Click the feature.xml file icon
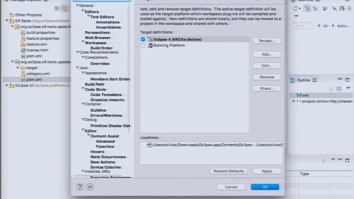Screen dimensions: 354x199 click(x=23, y=44)
